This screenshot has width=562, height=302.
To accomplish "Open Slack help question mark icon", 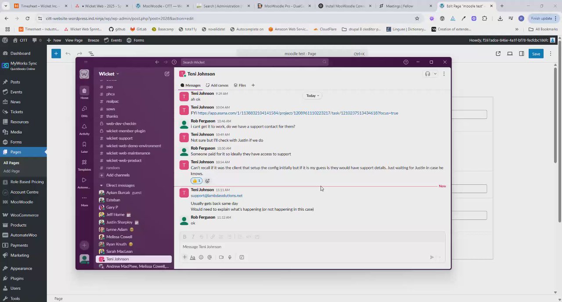I will pyautogui.click(x=406, y=62).
